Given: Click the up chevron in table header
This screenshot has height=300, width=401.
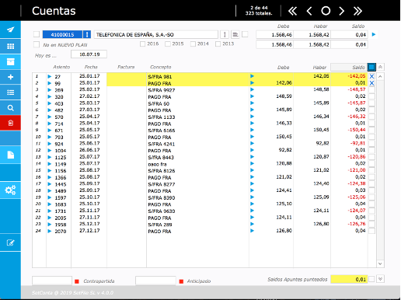Looking at the screenshot, I should click(x=380, y=67).
